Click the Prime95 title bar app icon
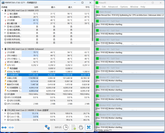This screenshot has width=165, height=133. point(97,3)
